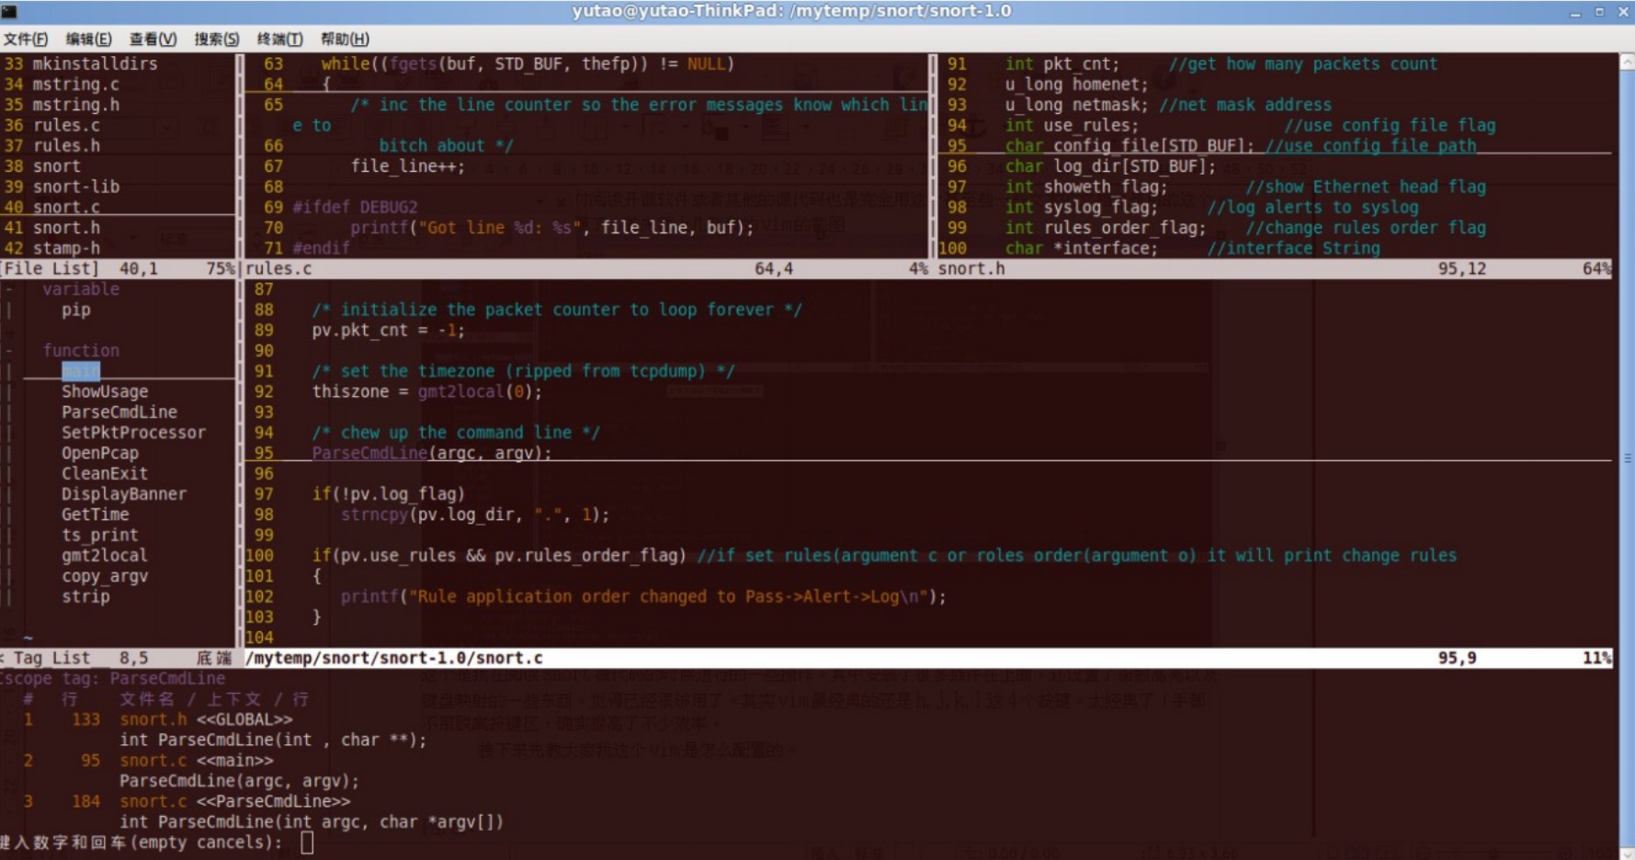
Task: Jump to ParseCmdLine function tag
Action: click(x=119, y=412)
